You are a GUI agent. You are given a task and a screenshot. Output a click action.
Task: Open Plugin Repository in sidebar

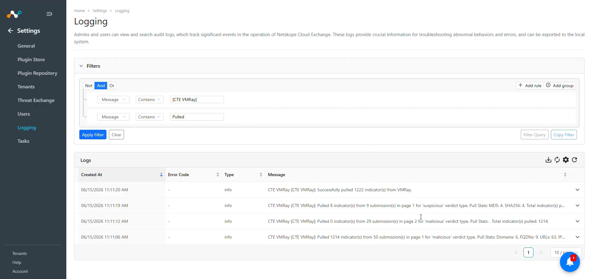(x=37, y=73)
